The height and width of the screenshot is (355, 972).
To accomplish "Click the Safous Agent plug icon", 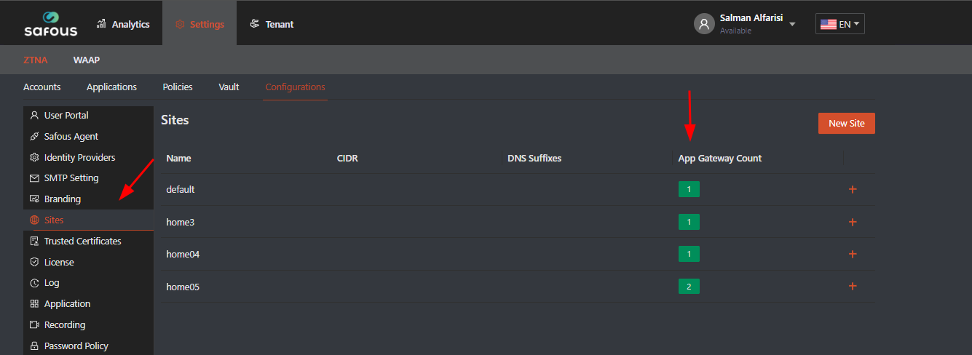I will pyautogui.click(x=34, y=137).
